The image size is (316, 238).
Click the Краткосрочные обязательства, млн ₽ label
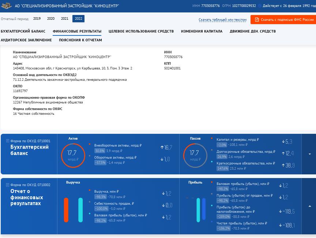(246, 163)
